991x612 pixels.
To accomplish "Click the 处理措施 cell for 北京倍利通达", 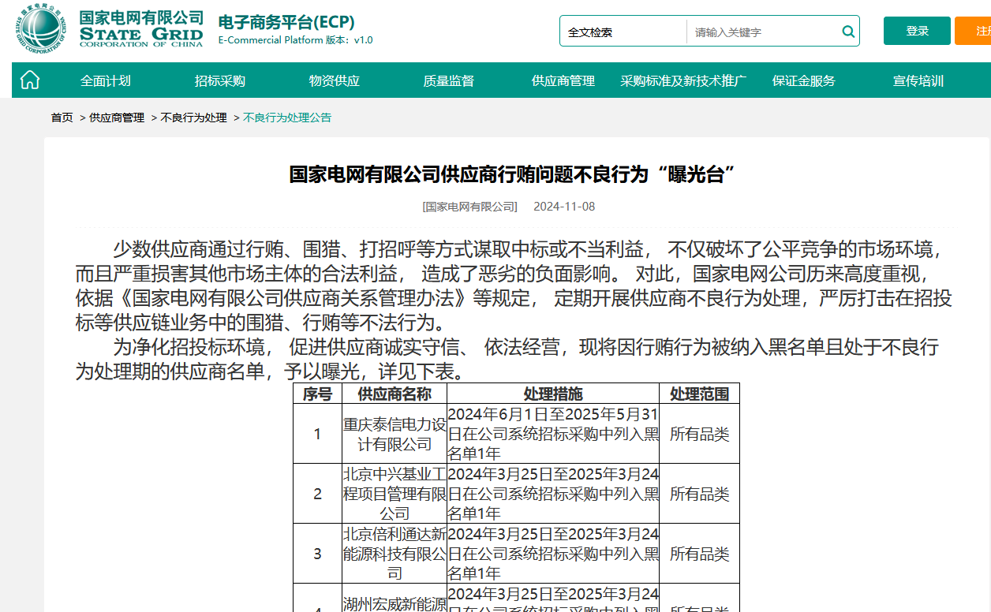I will click(x=553, y=554).
